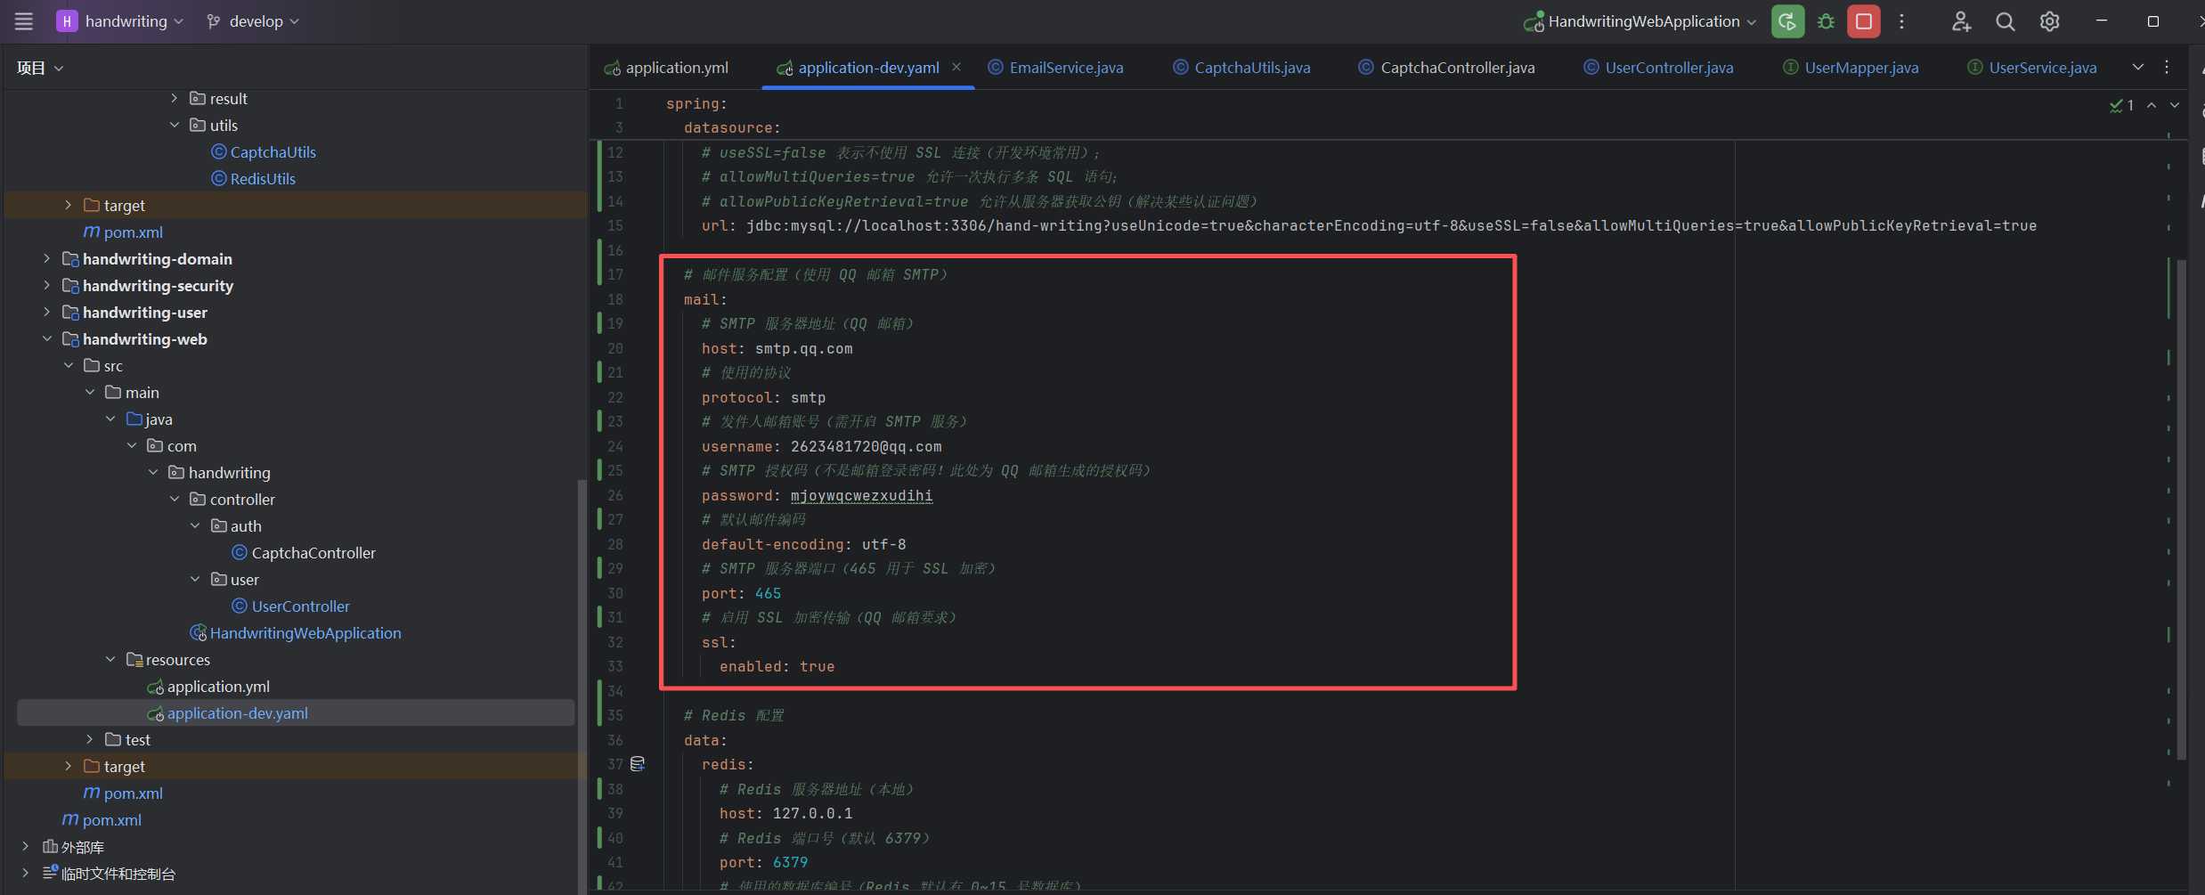Click line number 26 in gutter
The width and height of the screenshot is (2205, 895).
click(x=615, y=495)
